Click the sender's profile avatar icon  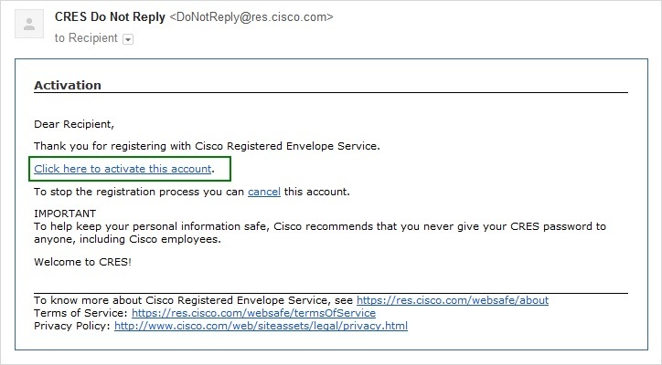(x=29, y=26)
